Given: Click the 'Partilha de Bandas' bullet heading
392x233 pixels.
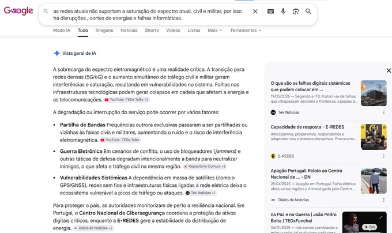Looking at the screenshot, I should point(83,125).
